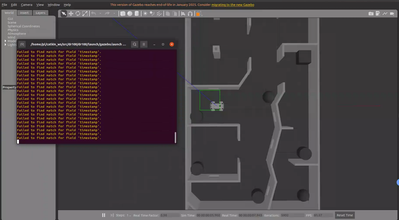Pause the simulation

[x=103, y=215]
